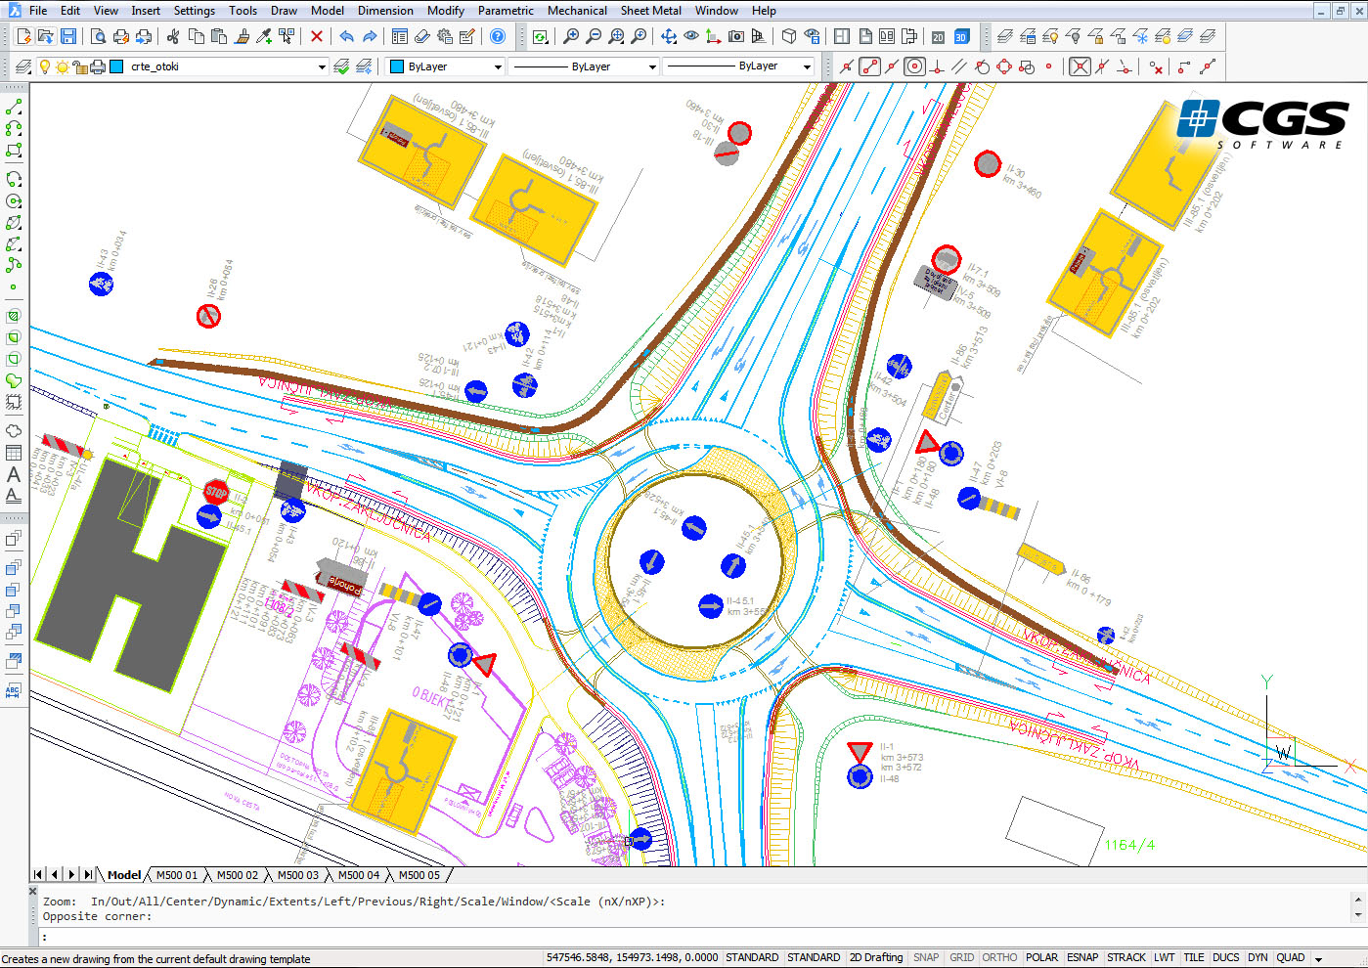Click the red X delete icon
Viewport: 1368px width, 968px height.
pyautogui.click(x=316, y=36)
